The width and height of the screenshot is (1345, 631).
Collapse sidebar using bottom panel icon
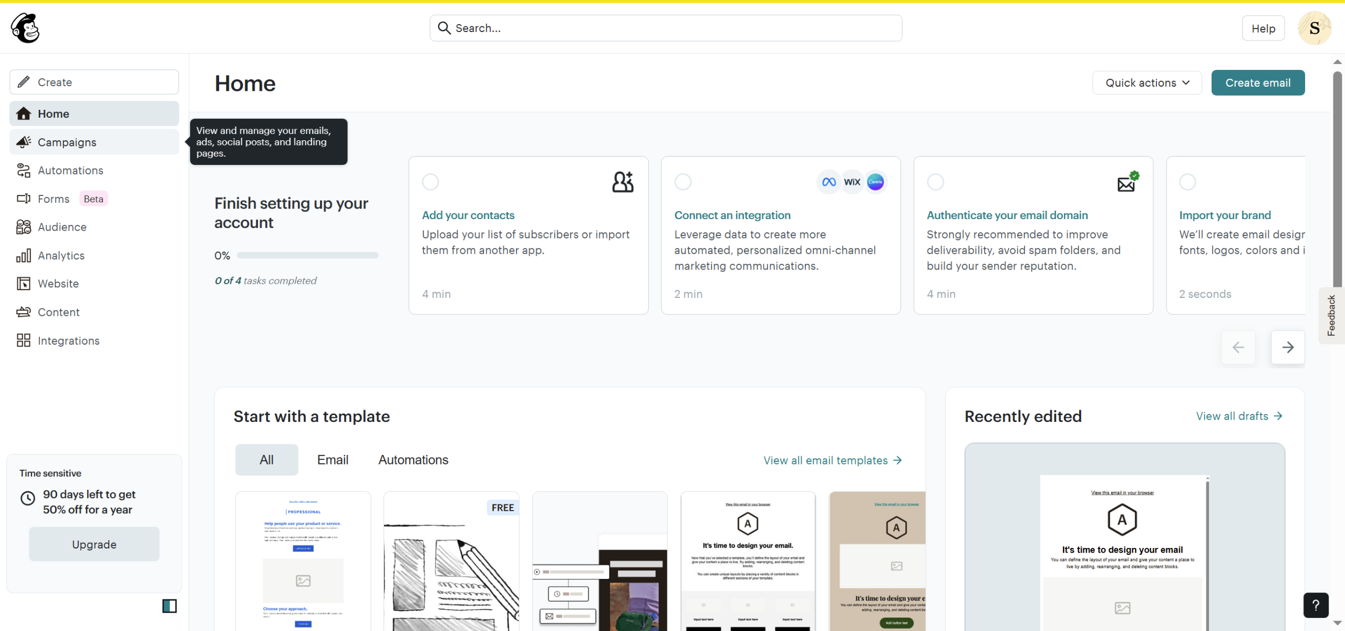click(x=169, y=606)
